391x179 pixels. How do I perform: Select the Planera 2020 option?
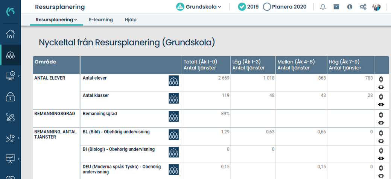(285, 7)
